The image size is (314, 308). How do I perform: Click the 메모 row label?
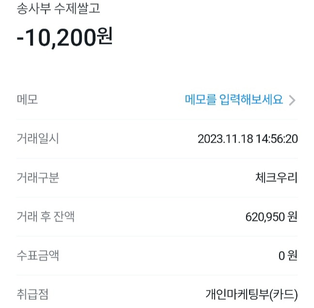27,100
